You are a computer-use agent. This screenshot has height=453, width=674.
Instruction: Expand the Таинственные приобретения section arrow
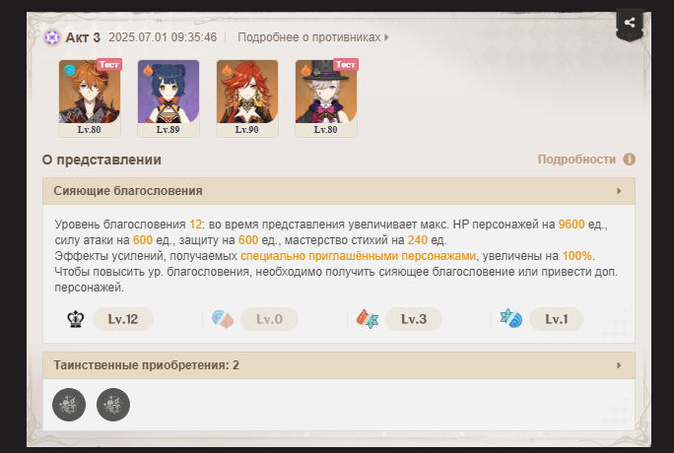coord(619,365)
